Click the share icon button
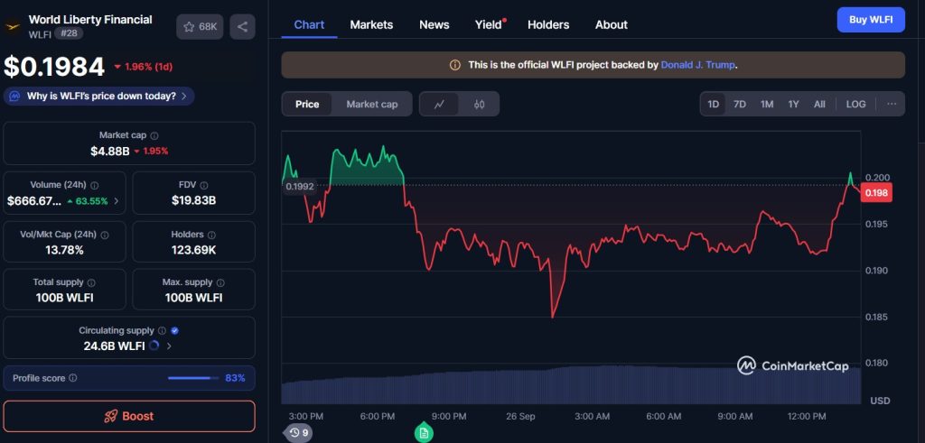The width and height of the screenshot is (925, 443). click(x=242, y=27)
